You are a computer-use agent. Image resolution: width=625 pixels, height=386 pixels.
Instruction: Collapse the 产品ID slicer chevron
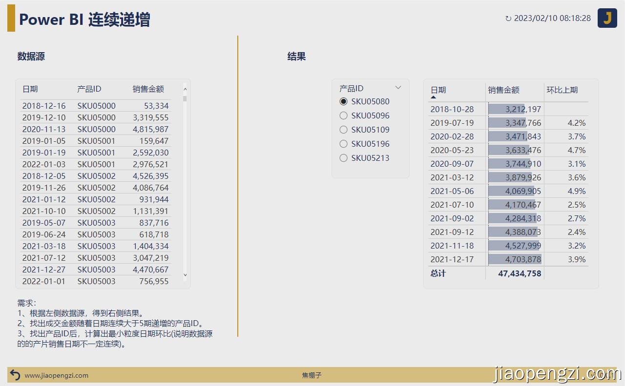point(398,88)
